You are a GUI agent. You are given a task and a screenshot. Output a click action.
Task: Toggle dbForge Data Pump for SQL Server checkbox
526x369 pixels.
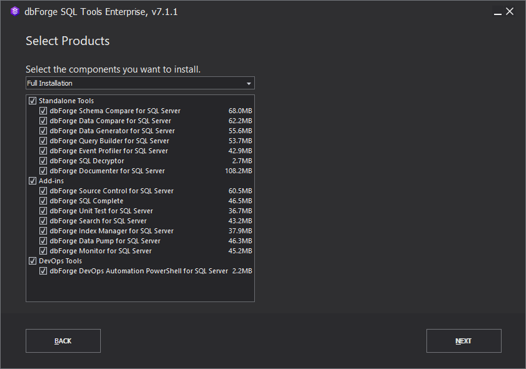point(43,241)
